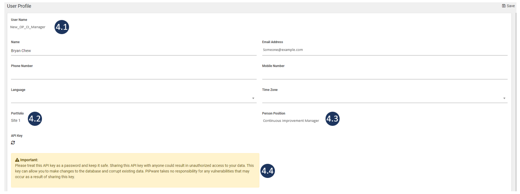Click the Portfolio label

click(x=17, y=113)
